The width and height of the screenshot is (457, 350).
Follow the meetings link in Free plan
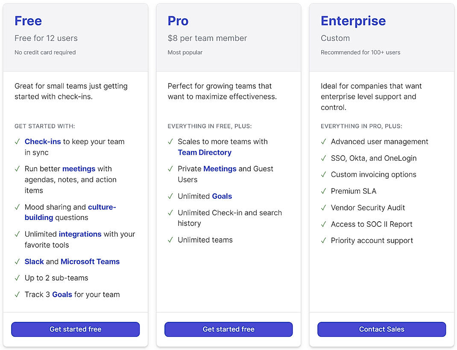pos(79,169)
